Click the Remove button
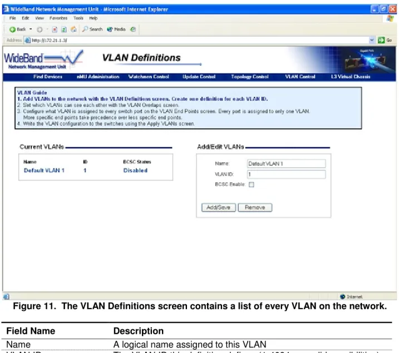 point(255,208)
